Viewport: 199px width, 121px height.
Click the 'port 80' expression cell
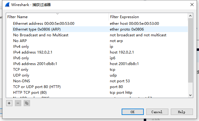coord(116,87)
